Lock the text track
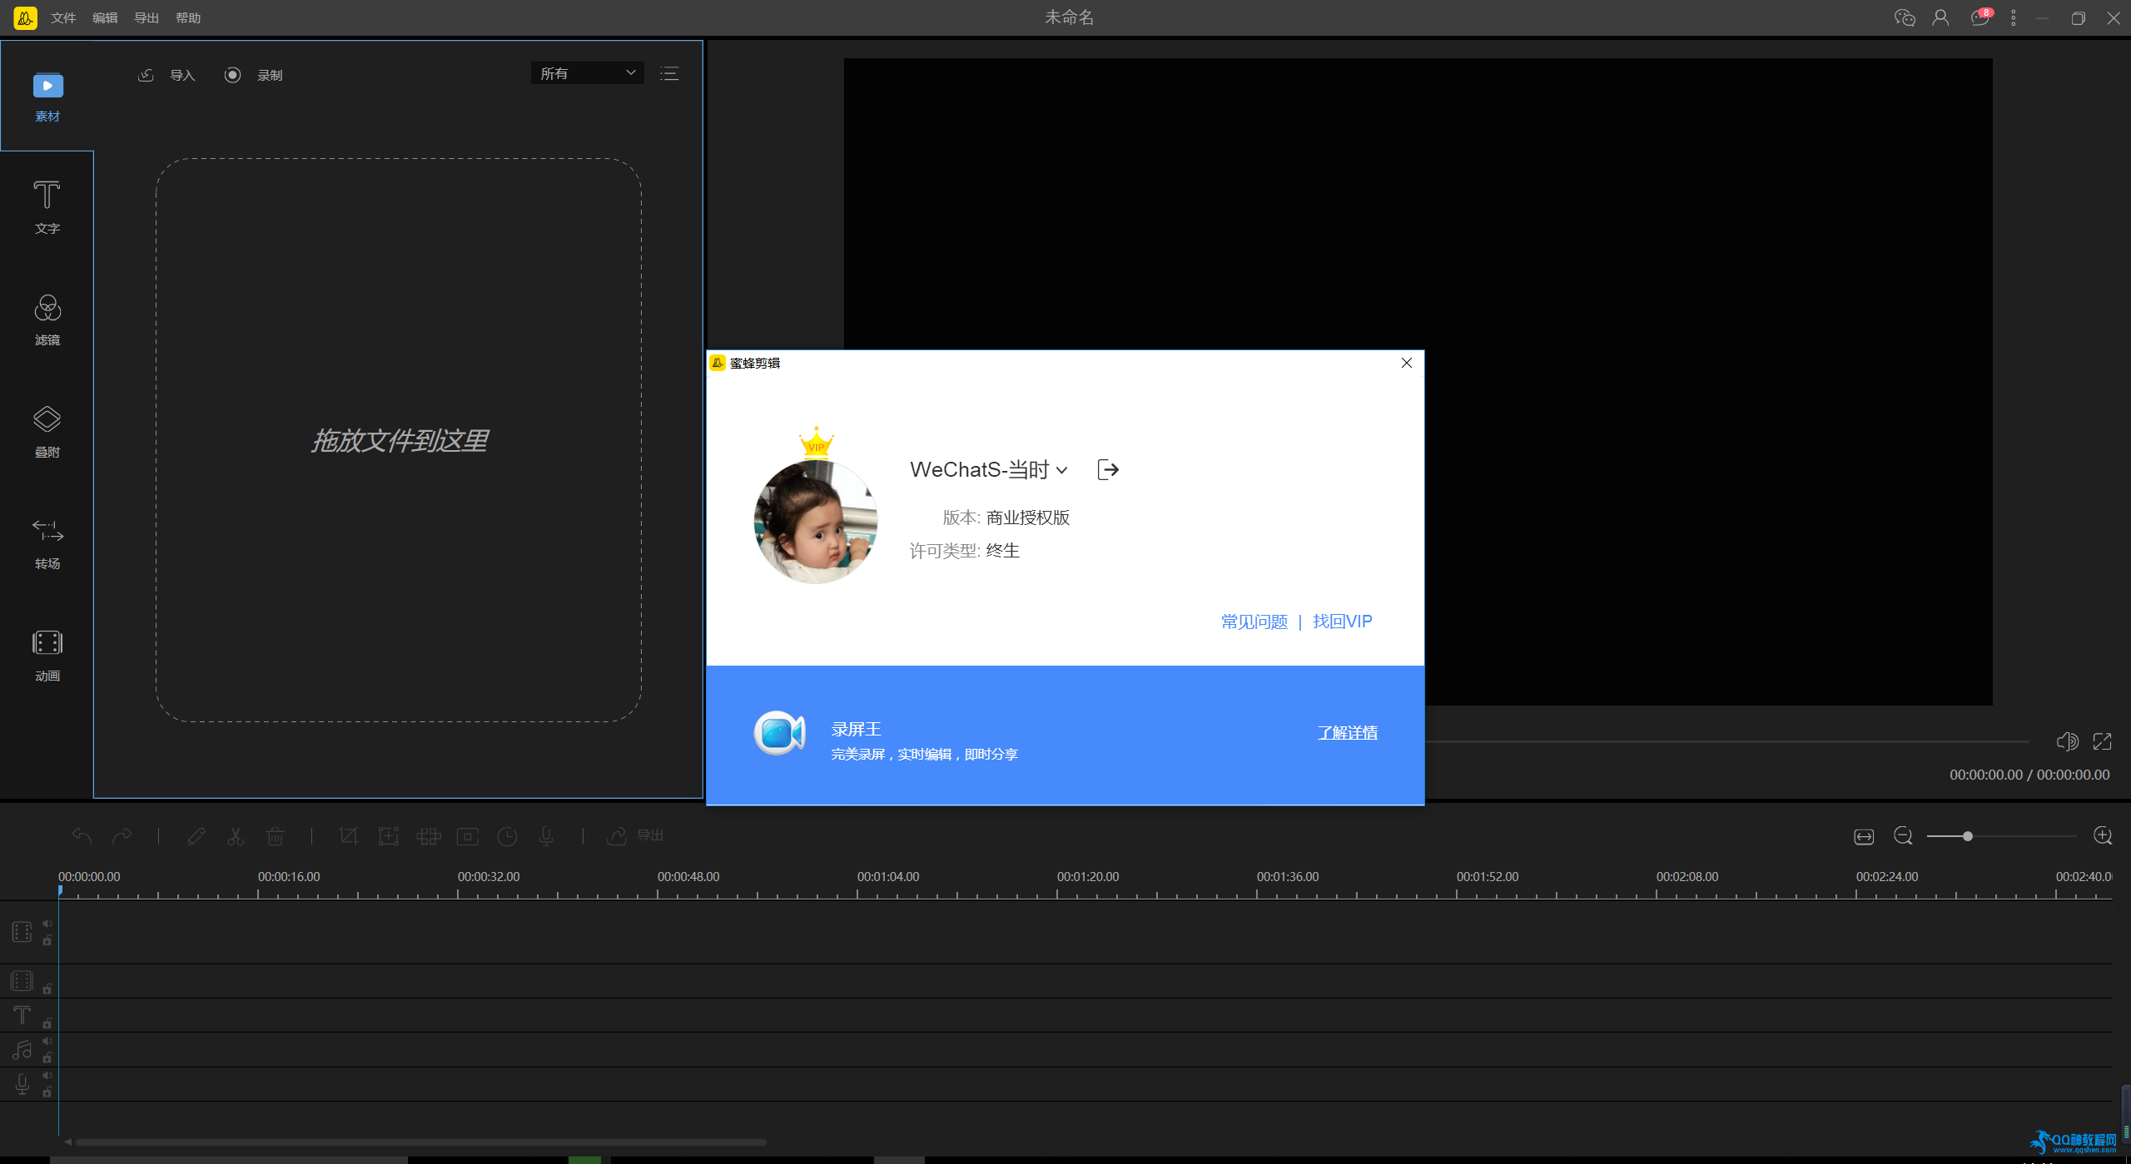 click(x=47, y=1023)
